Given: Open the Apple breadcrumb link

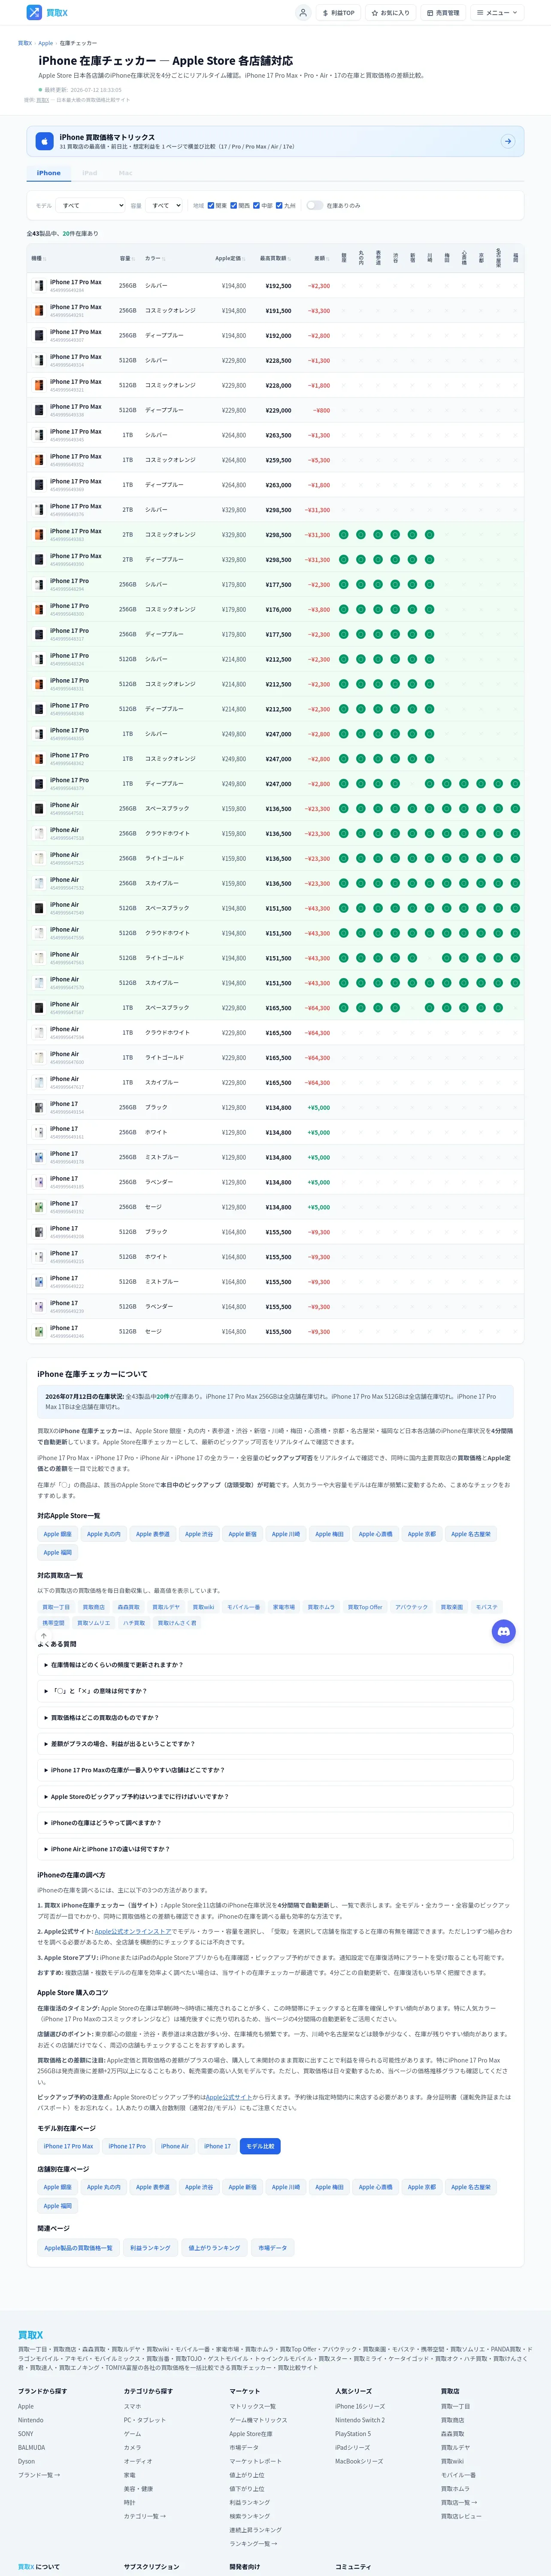Looking at the screenshot, I should coord(46,43).
